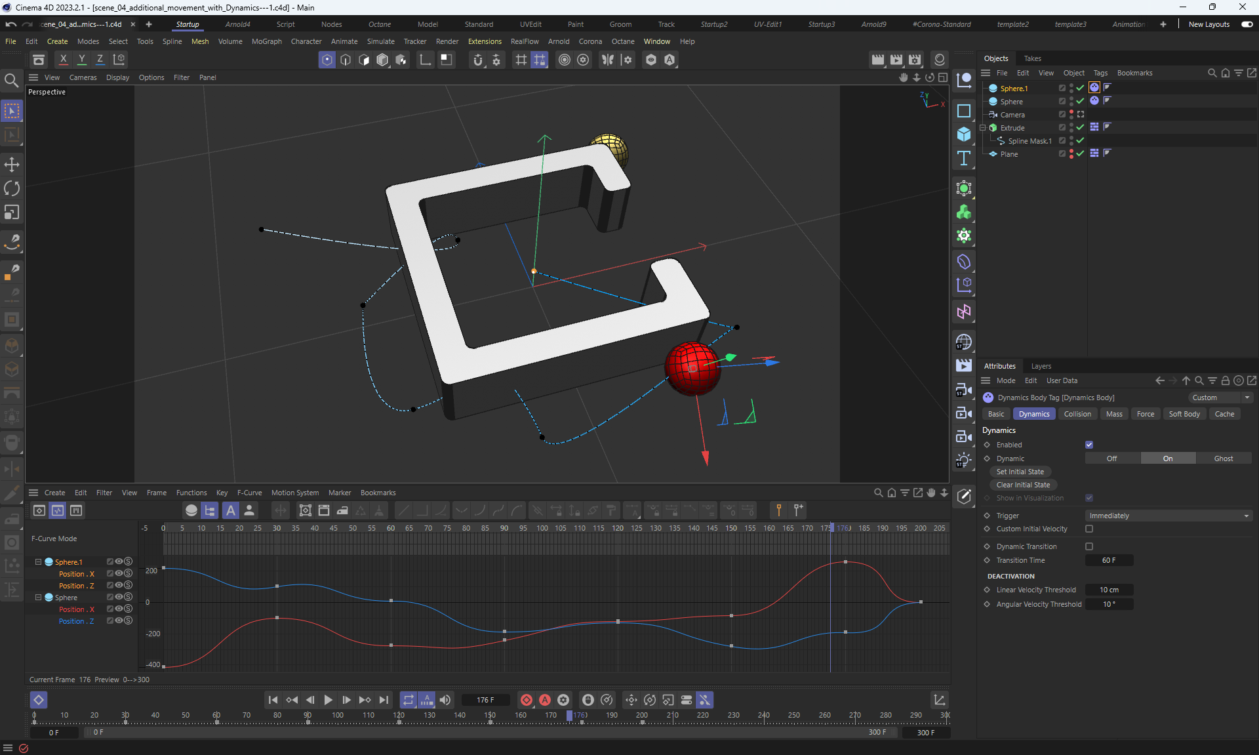Viewport: 1259px width, 755px height.
Task: Click the Transition Time field showing 60 F
Action: (1108, 560)
